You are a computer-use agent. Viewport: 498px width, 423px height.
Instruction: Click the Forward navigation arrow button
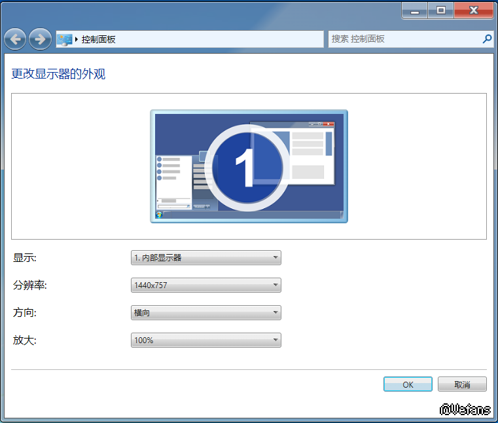pos(40,39)
